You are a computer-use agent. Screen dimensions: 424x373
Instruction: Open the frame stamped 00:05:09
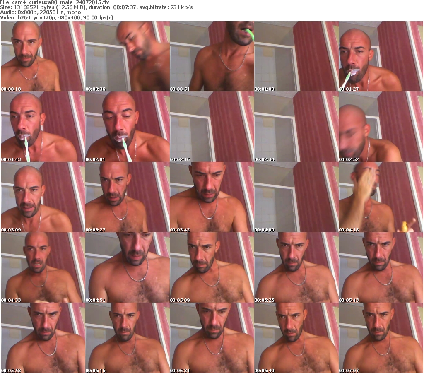click(212, 267)
